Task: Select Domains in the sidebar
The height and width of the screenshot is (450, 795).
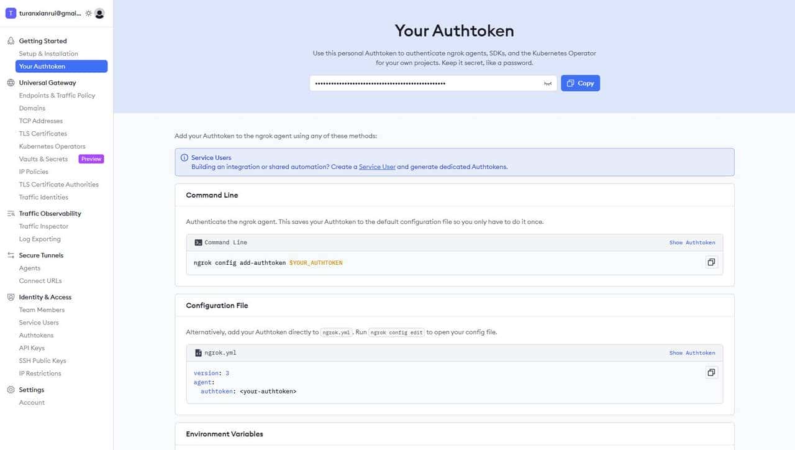Action: (32, 108)
